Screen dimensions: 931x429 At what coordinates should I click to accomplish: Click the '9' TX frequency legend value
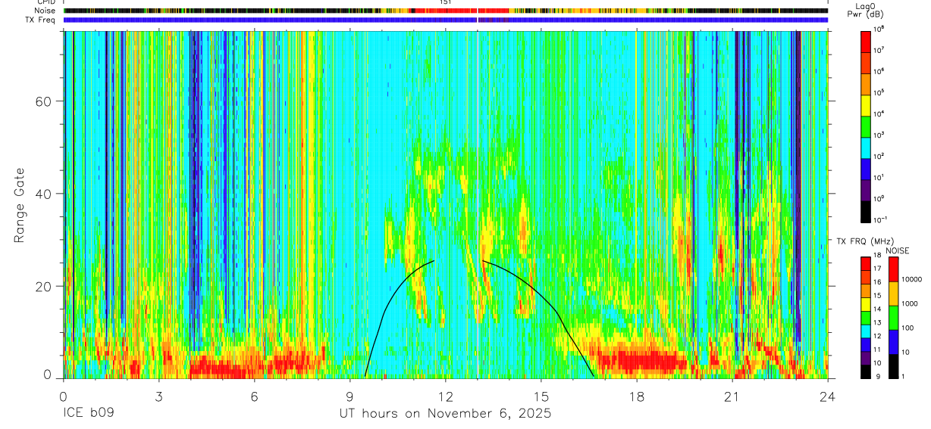(877, 377)
